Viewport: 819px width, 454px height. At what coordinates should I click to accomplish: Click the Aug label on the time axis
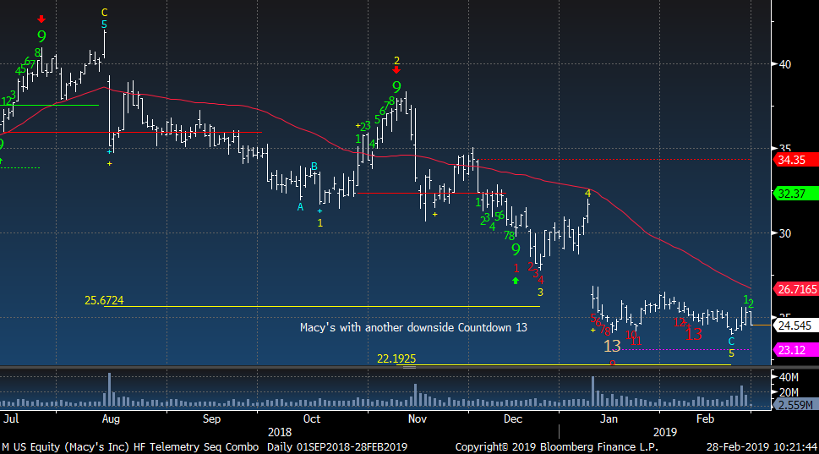(111, 419)
